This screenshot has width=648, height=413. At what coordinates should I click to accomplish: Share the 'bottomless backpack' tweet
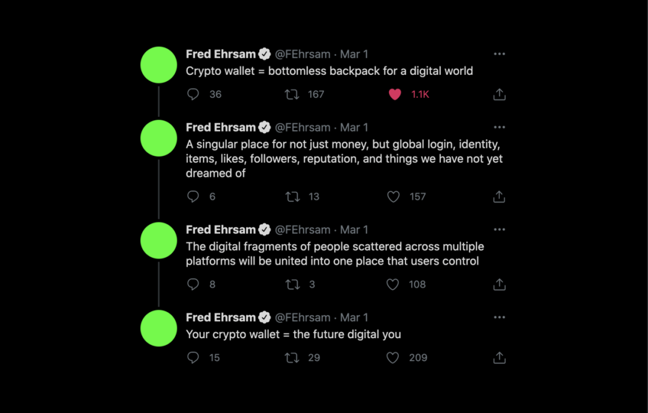click(499, 95)
